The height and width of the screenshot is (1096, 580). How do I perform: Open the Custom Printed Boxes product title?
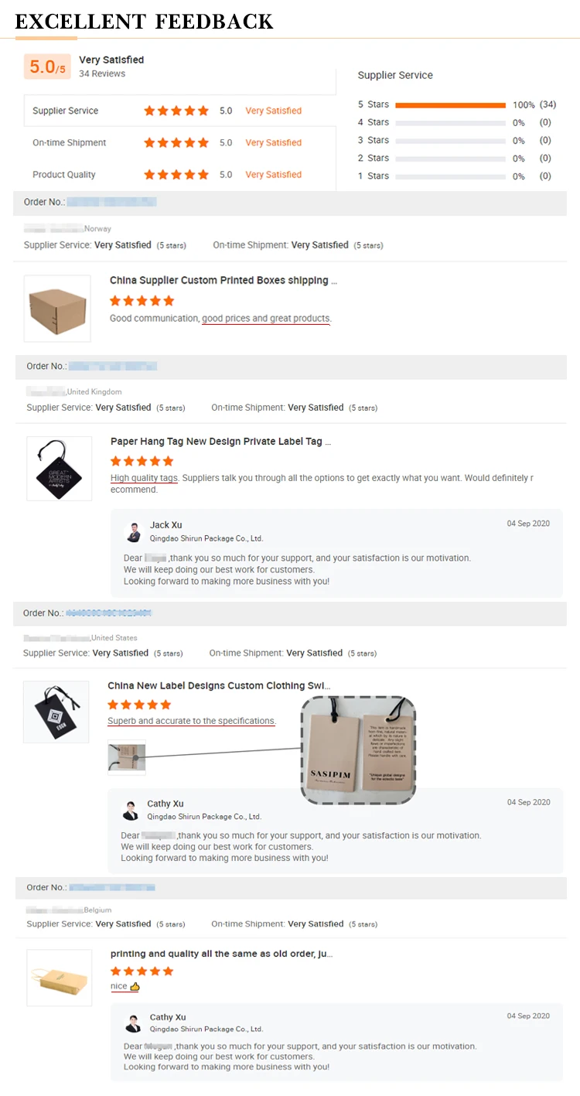[223, 281]
